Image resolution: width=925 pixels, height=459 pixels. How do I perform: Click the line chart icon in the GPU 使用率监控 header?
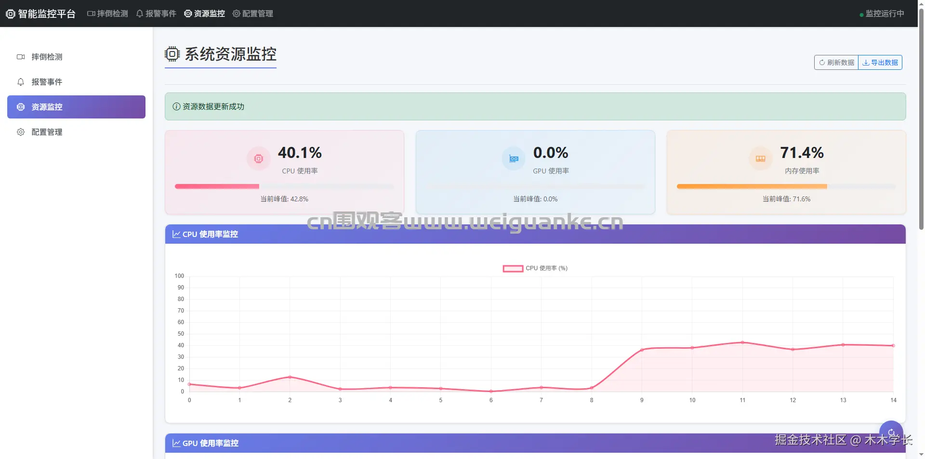click(176, 443)
